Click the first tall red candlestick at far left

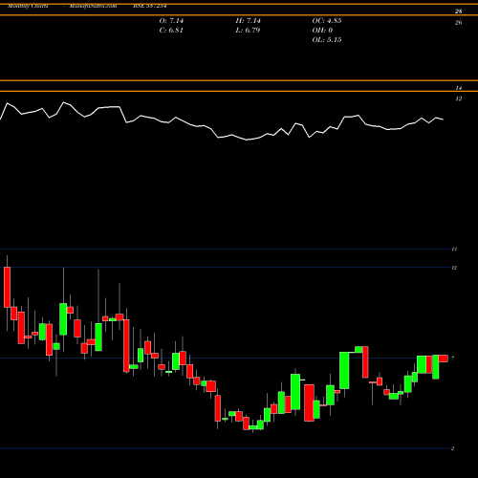[7, 287]
